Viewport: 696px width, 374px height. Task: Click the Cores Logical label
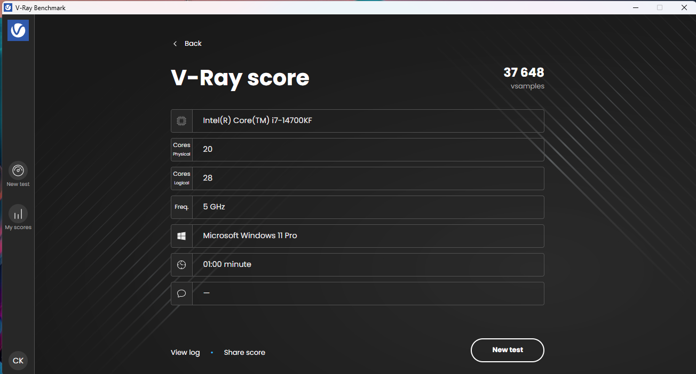pos(181,178)
